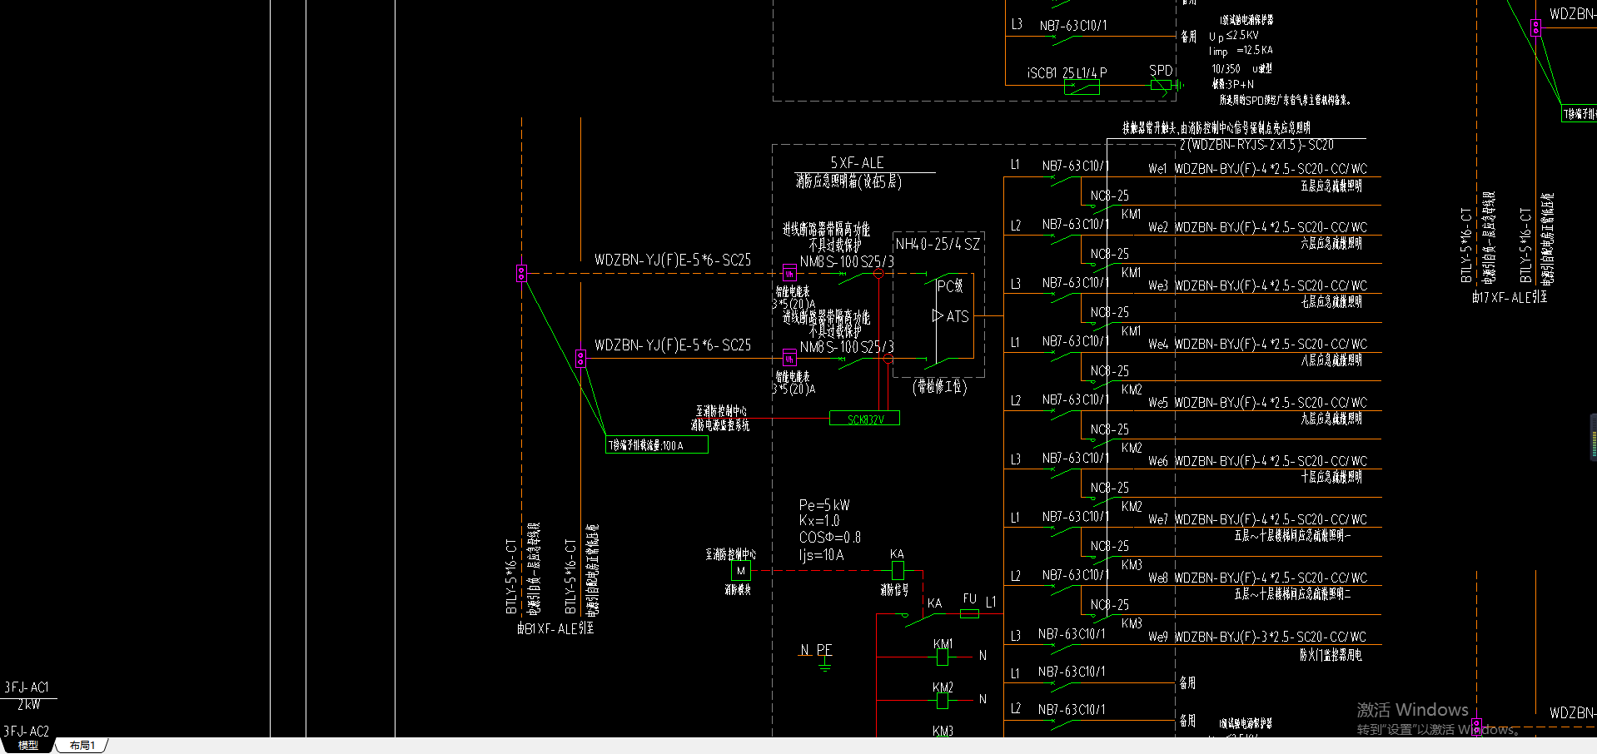This screenshot has width=1597, height=754.
Task: Select the COSΦ=0.8 text
Action: 830,538
